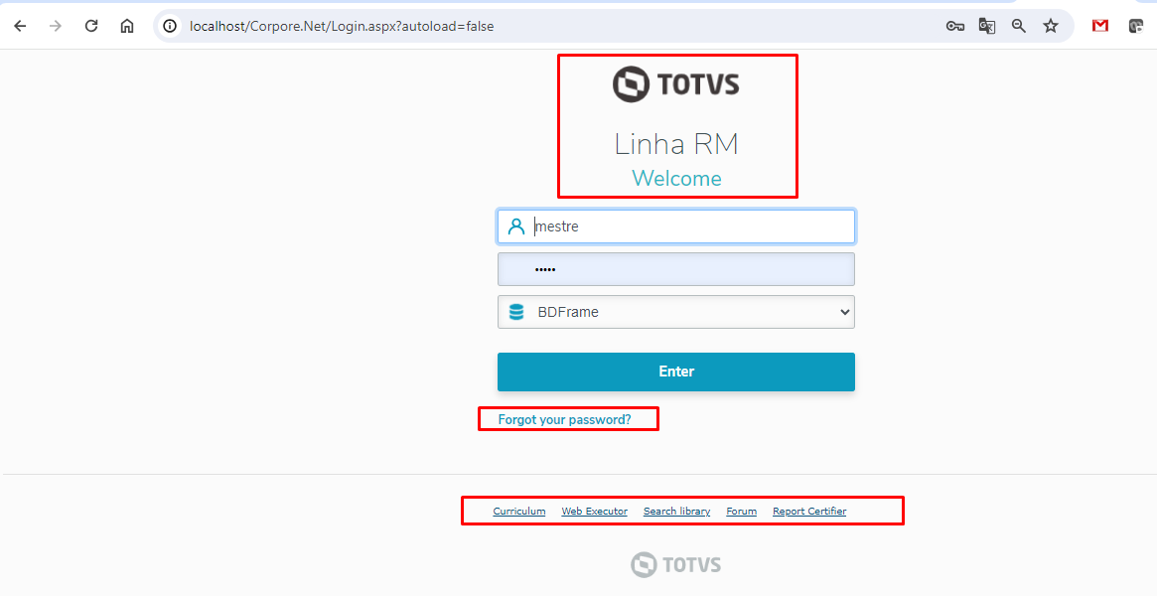Click the translate page icon
The height and width of the screenshot is (596, 1157).
pos(986,26)
